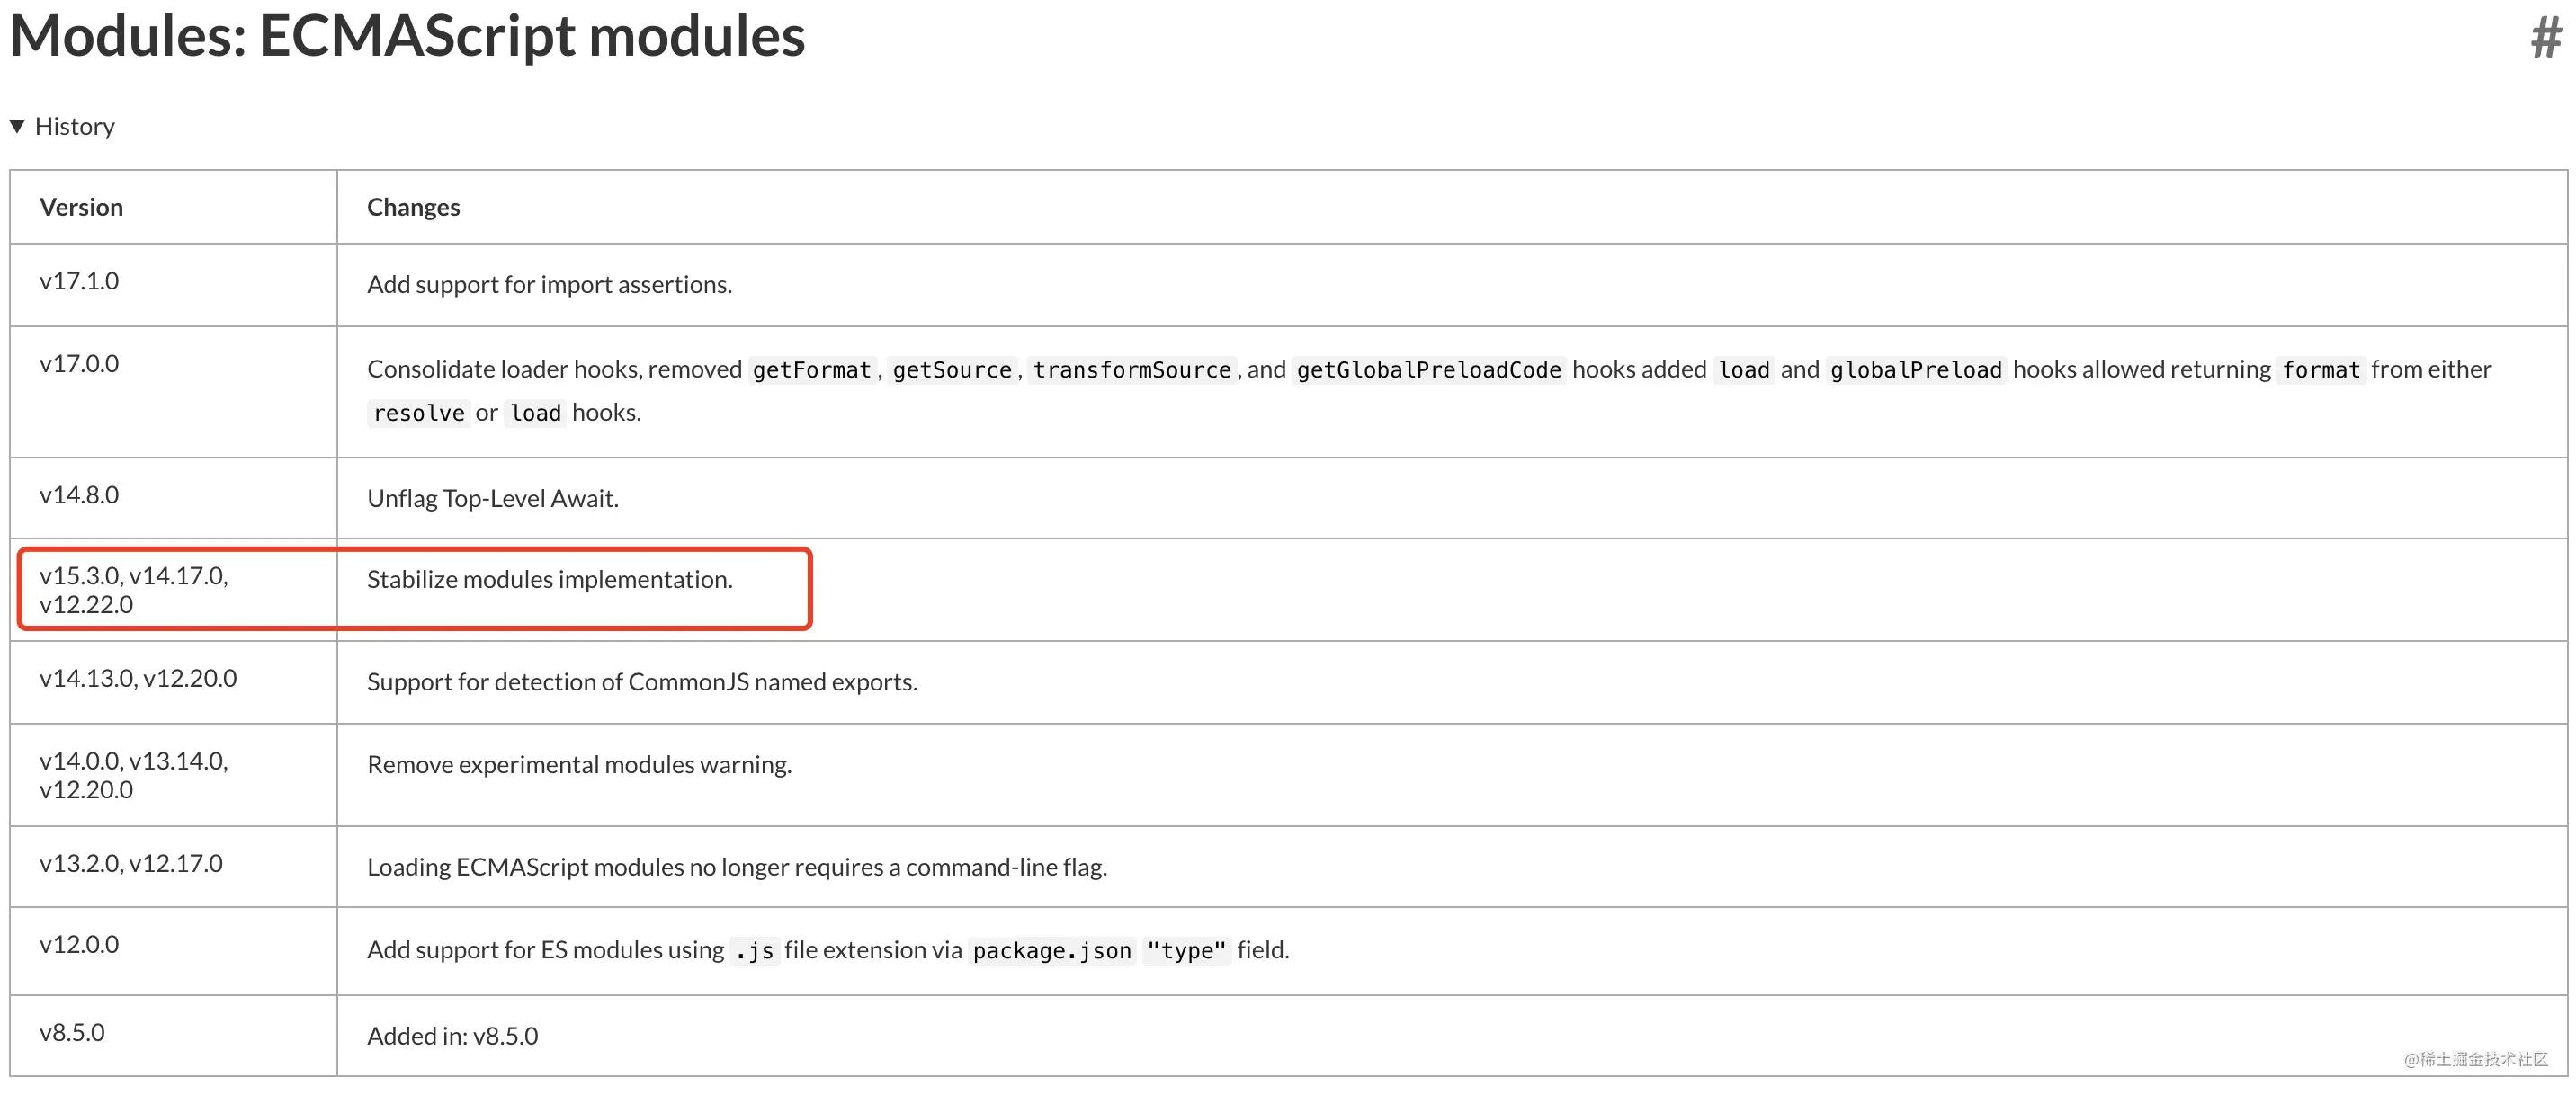Collapse the History disclosure triangle

(x=17, y=126)
